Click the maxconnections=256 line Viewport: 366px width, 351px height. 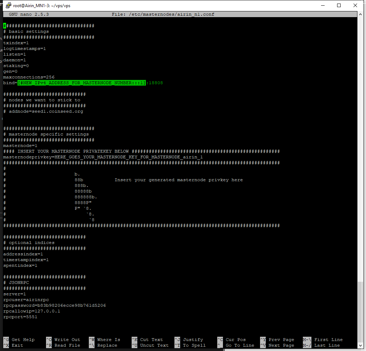tap(29, 77)
